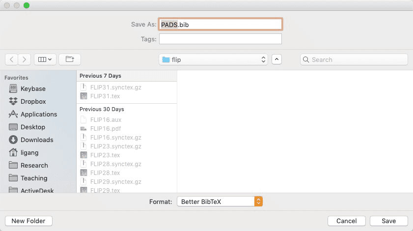Image resolution: width=413 pixels, height=231 pixels.
Task: Click the New Folder button
Action: tap(28, 221)
